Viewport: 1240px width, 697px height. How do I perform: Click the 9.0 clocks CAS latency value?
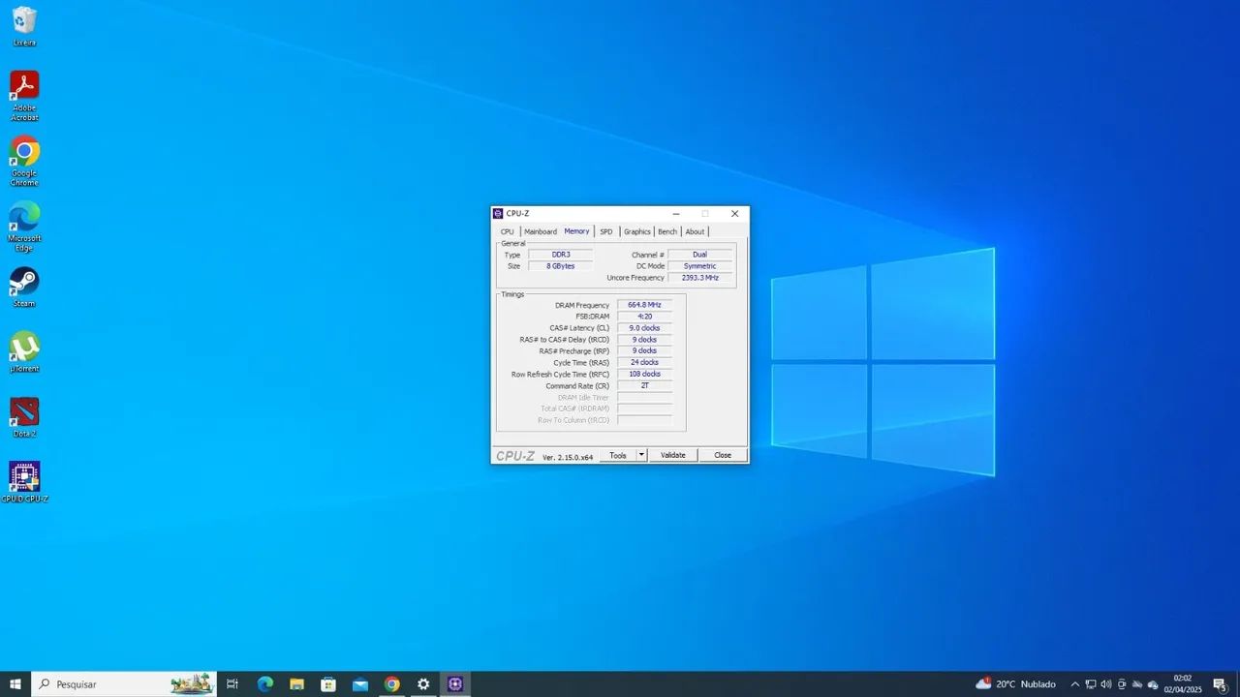(x=644, y=328)
